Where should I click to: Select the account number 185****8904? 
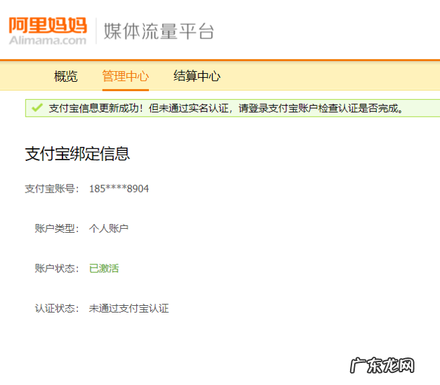coord(119,189)
